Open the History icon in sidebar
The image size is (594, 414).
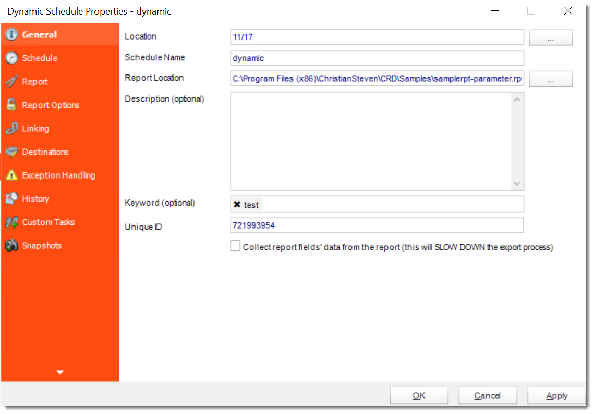(13, 198)
